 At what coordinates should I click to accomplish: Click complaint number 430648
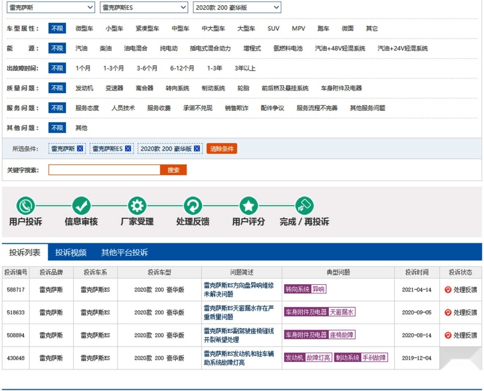[x=16, y=358]
